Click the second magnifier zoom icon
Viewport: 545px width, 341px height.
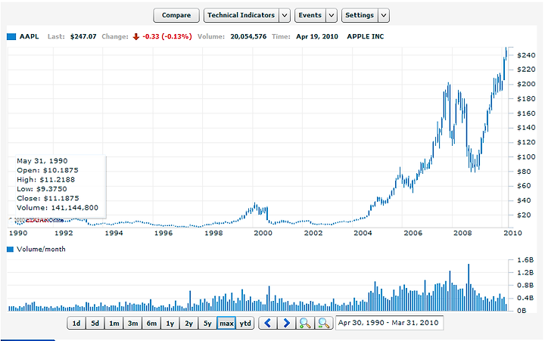(x=324, y=324)
